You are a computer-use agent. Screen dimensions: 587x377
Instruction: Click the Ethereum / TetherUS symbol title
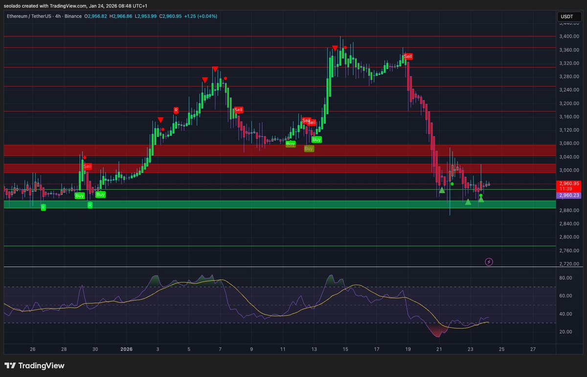[x=29, y=16]
